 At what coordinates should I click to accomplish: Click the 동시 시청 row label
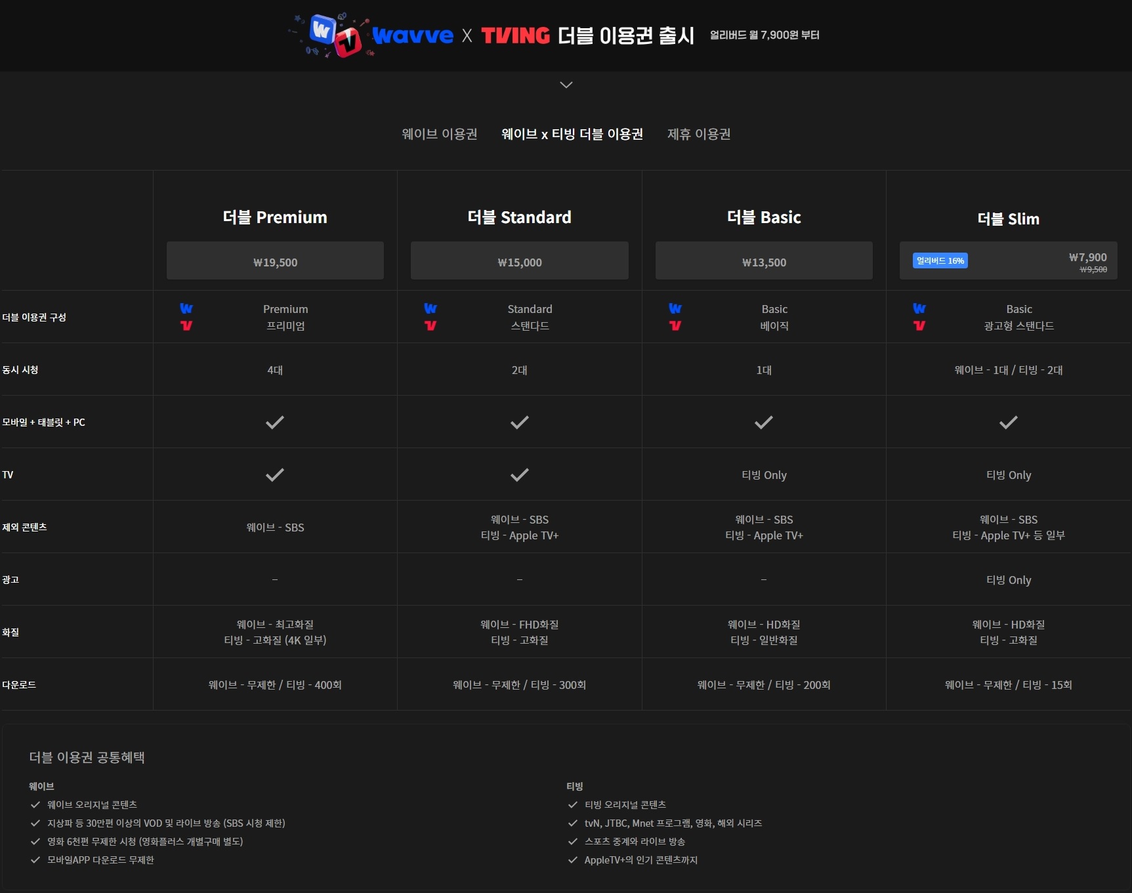[20, 369]
